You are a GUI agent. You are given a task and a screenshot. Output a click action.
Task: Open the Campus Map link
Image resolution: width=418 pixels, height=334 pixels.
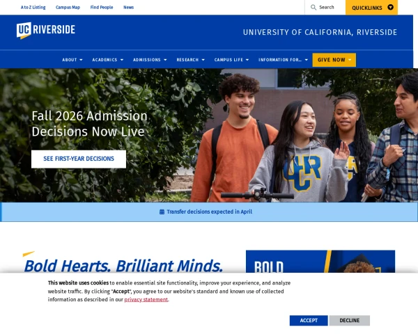coord(68,8)
